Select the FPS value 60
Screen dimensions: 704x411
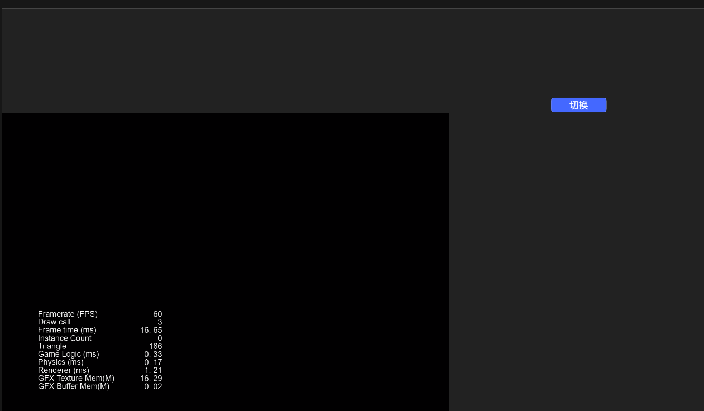[157, 314]
